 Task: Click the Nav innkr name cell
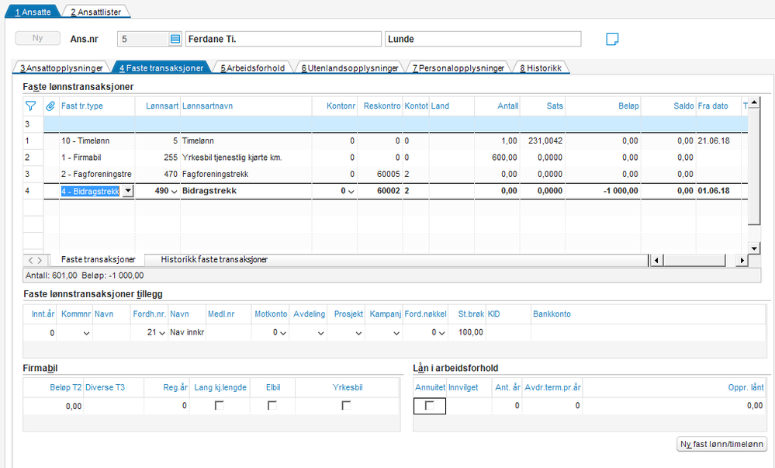coord(187,332)
